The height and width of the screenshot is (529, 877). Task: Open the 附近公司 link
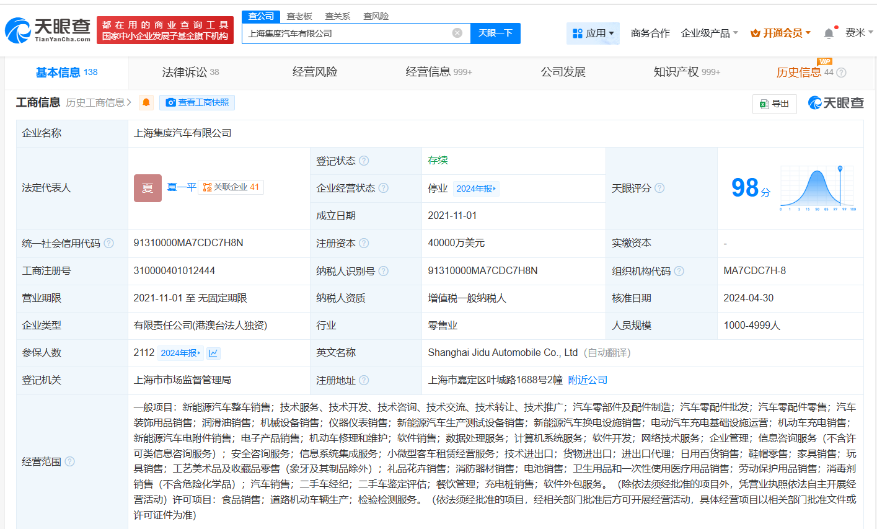pyautogui.click(x=588, y=380)
